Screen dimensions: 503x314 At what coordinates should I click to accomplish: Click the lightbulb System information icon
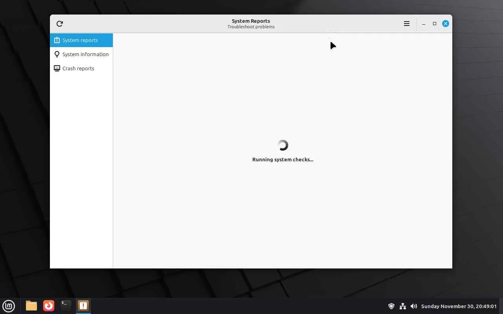pos(57,54)
